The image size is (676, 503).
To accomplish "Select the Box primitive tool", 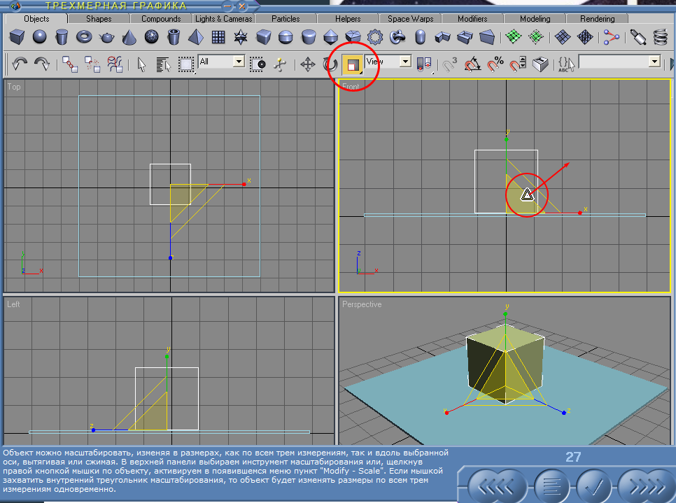I will (x=17, y=36).
